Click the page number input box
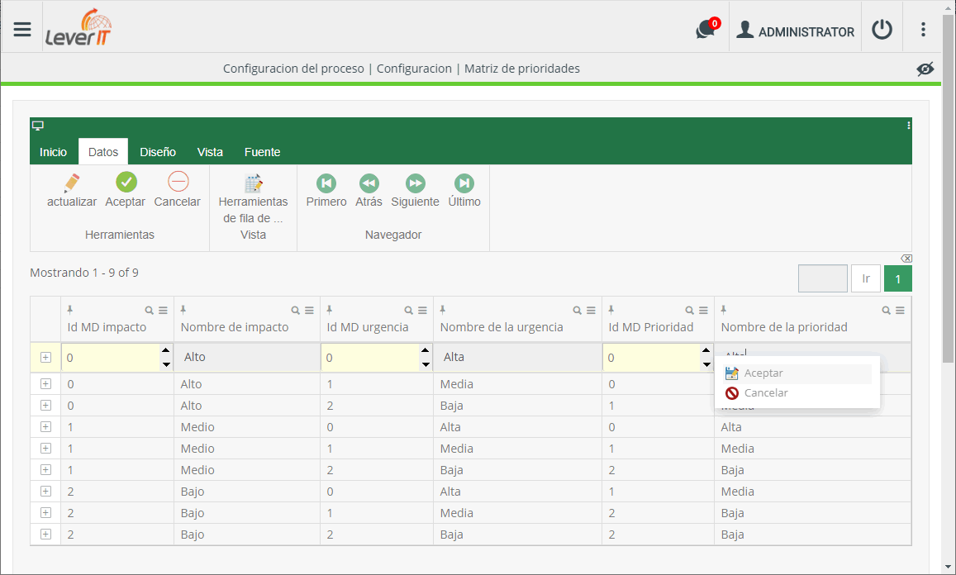 (822, 278)
